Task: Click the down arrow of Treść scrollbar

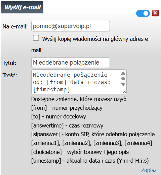Action: [123, 84]
